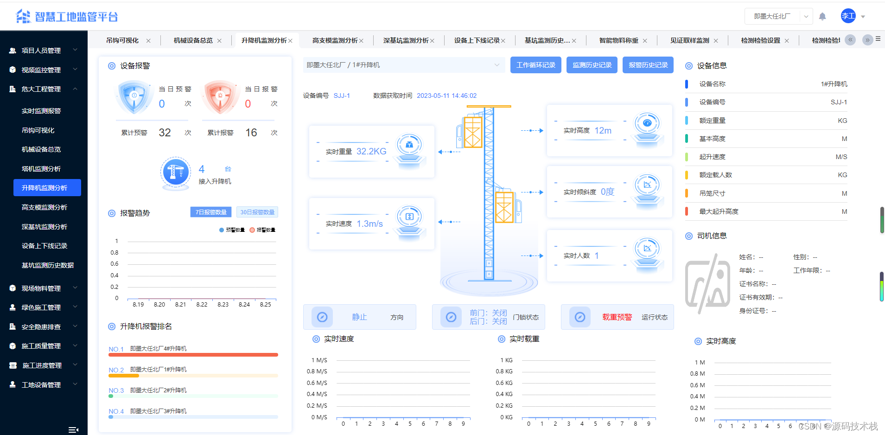Collapse 危大工程管理 menu
885x435 pixels.
point(75,89)
